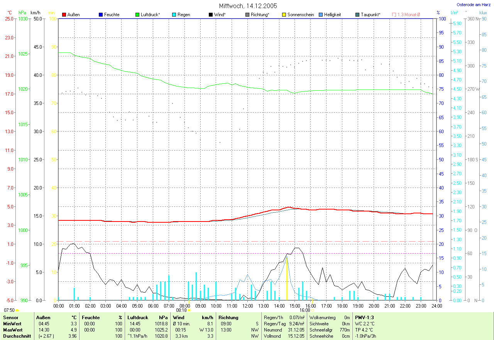Click the sunset marker at 16:08
This screenshot has height=340, width=494.
313,310
